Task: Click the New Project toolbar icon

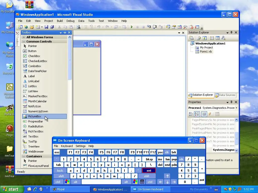Action: pos(20,27)
